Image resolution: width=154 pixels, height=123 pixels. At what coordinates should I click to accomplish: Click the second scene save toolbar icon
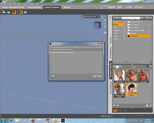[8, 12]
